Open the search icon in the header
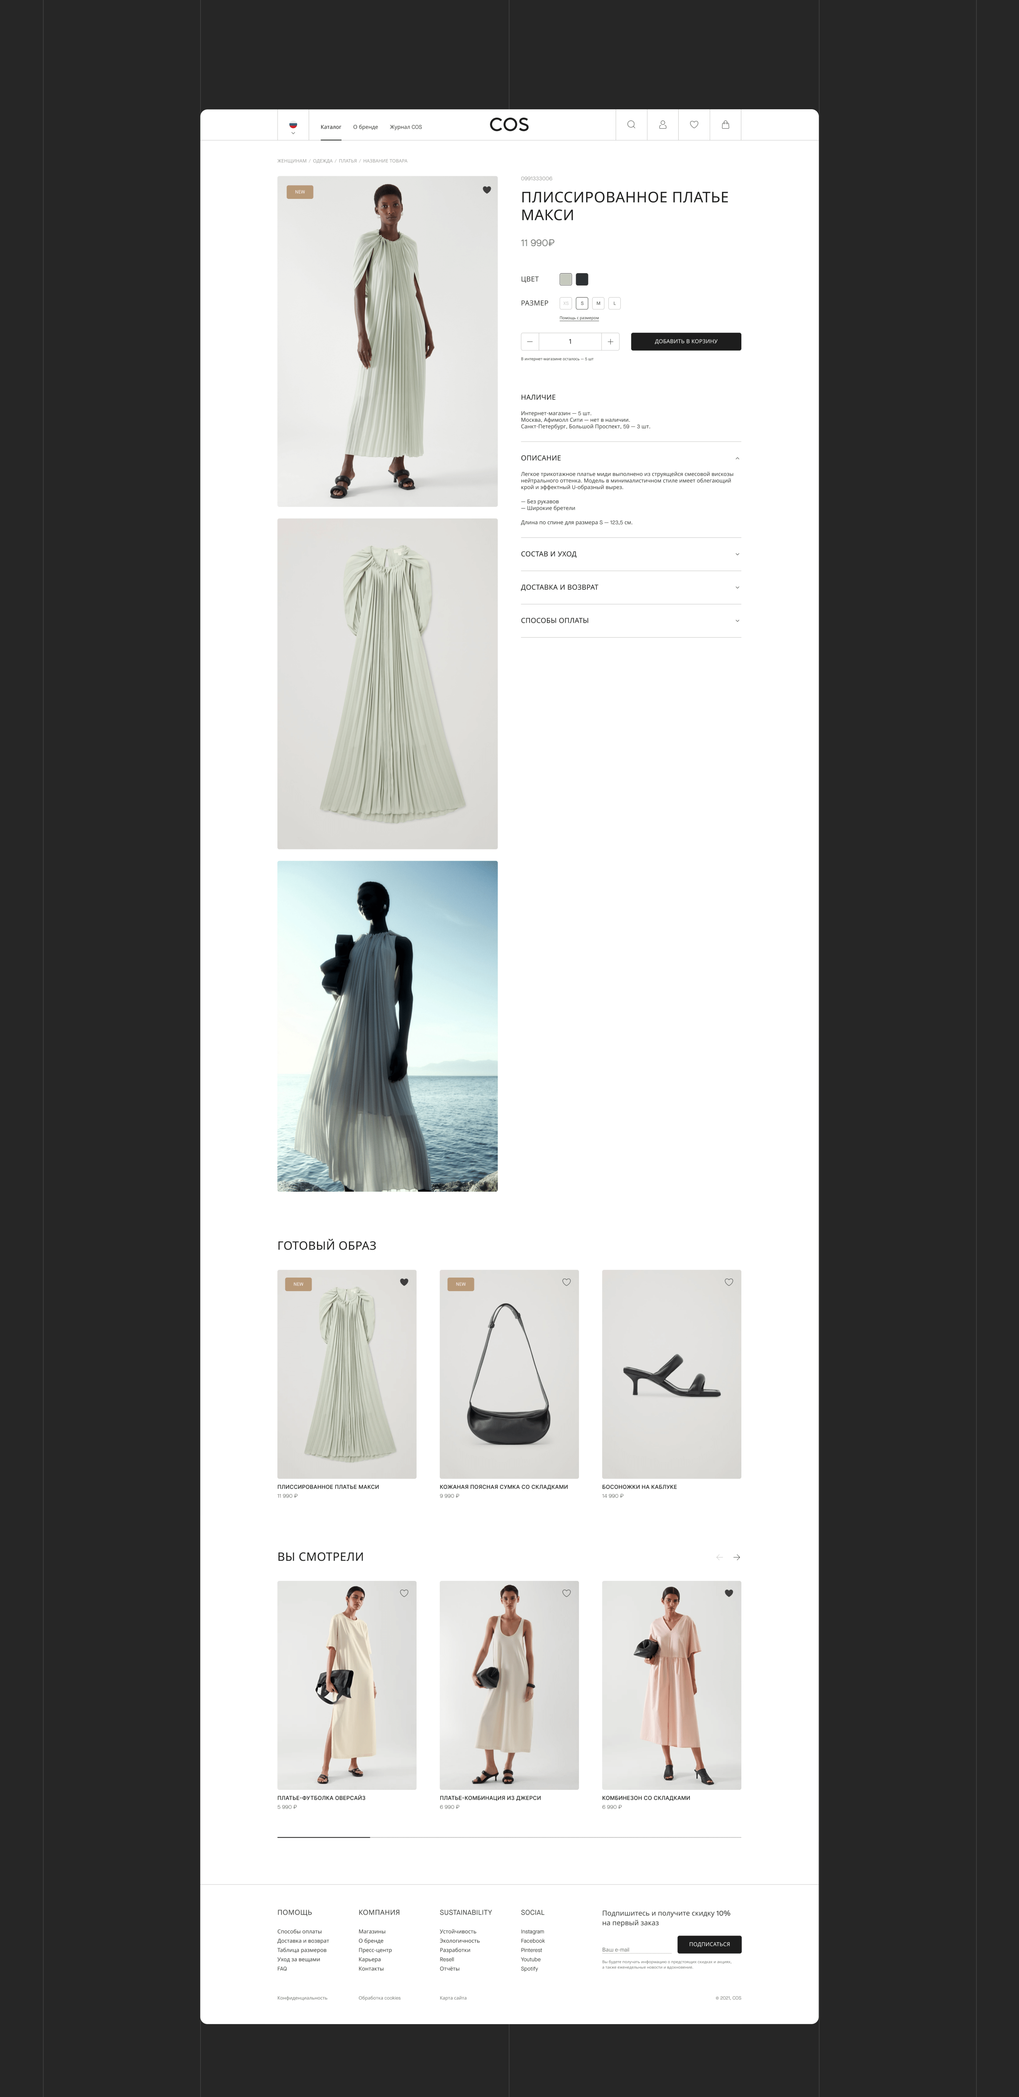 point(631,125)
